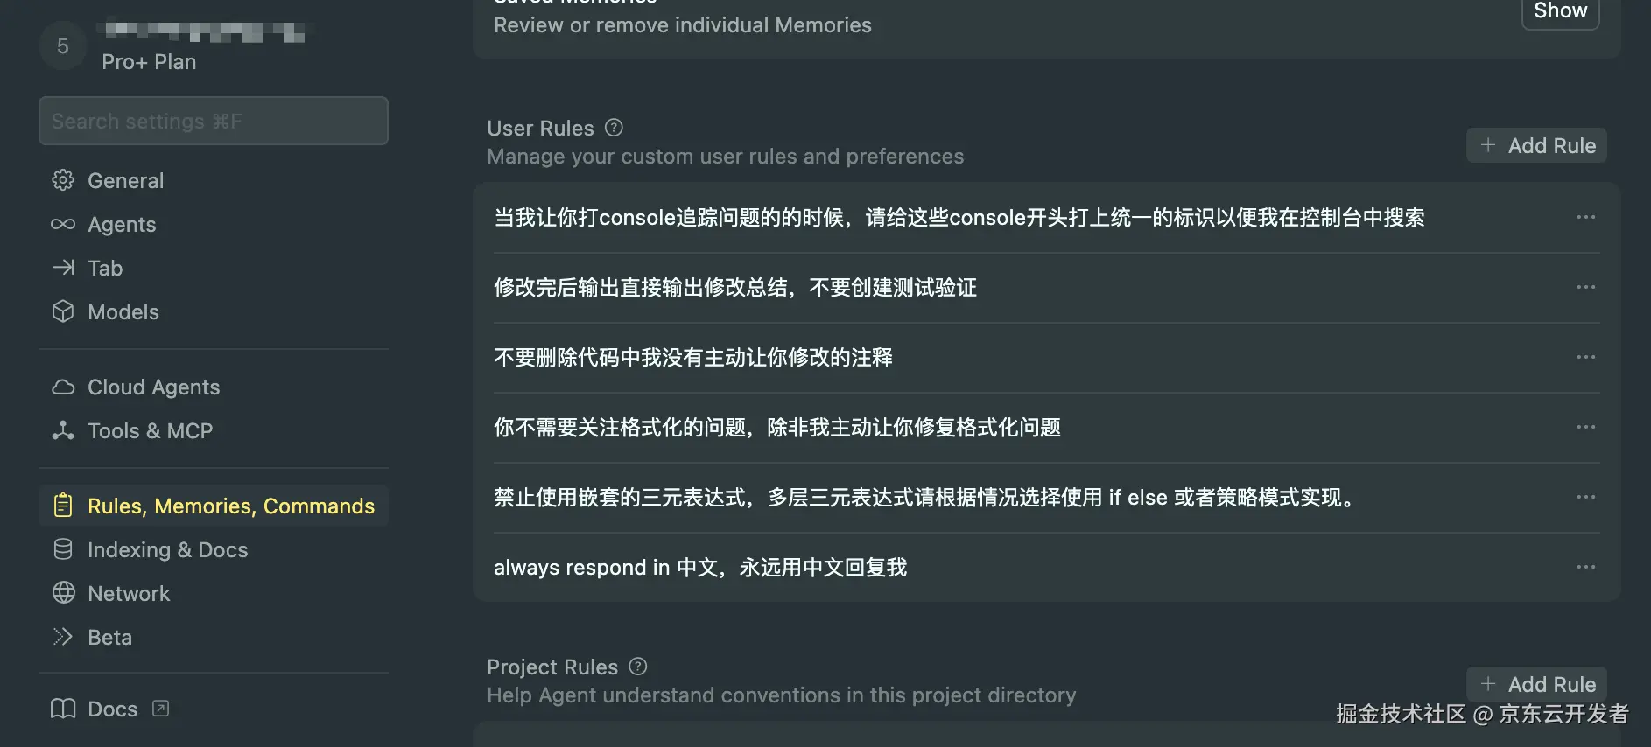Open the Beta features section
This screenshot has width=1651, height=747.
[x=109, y=637]
